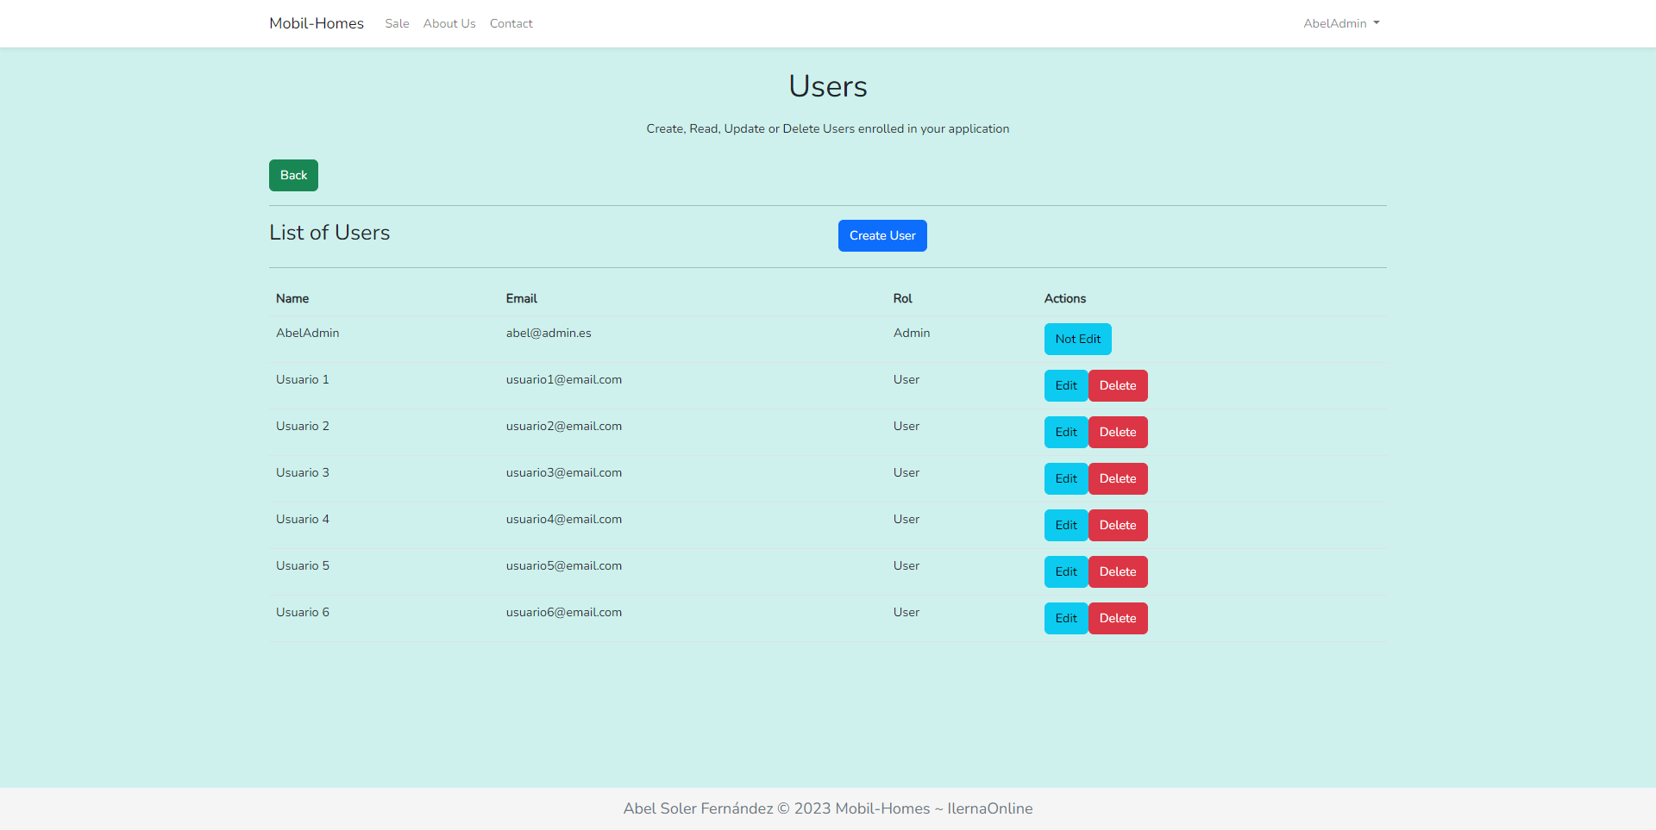Go to the About Us page

click(x=449, y=23)
